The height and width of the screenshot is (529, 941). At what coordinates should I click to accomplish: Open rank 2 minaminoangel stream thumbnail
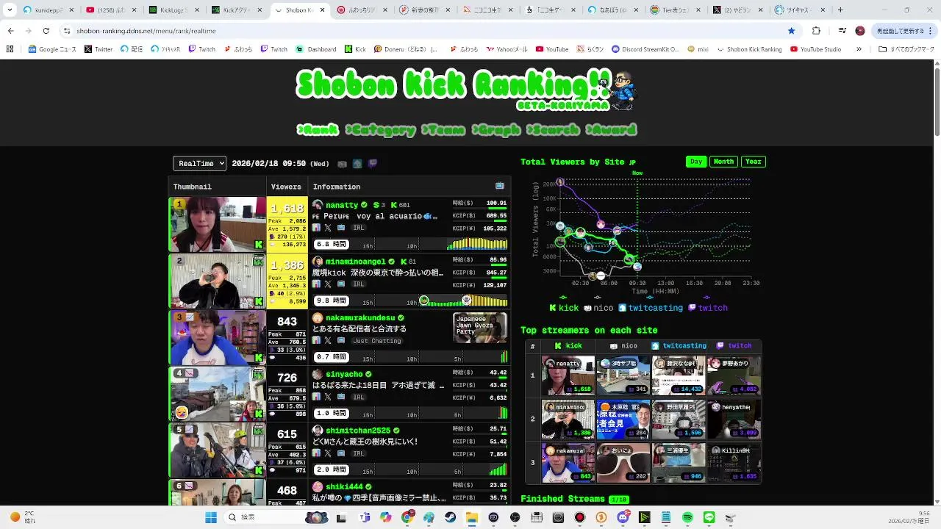click(x=218, y=281)
